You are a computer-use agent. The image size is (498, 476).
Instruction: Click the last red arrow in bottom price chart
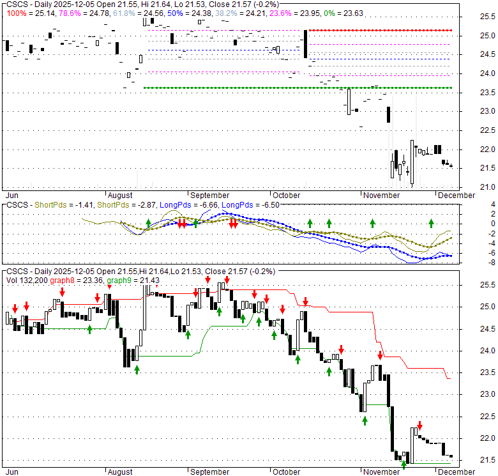click(x=419, y=425)
